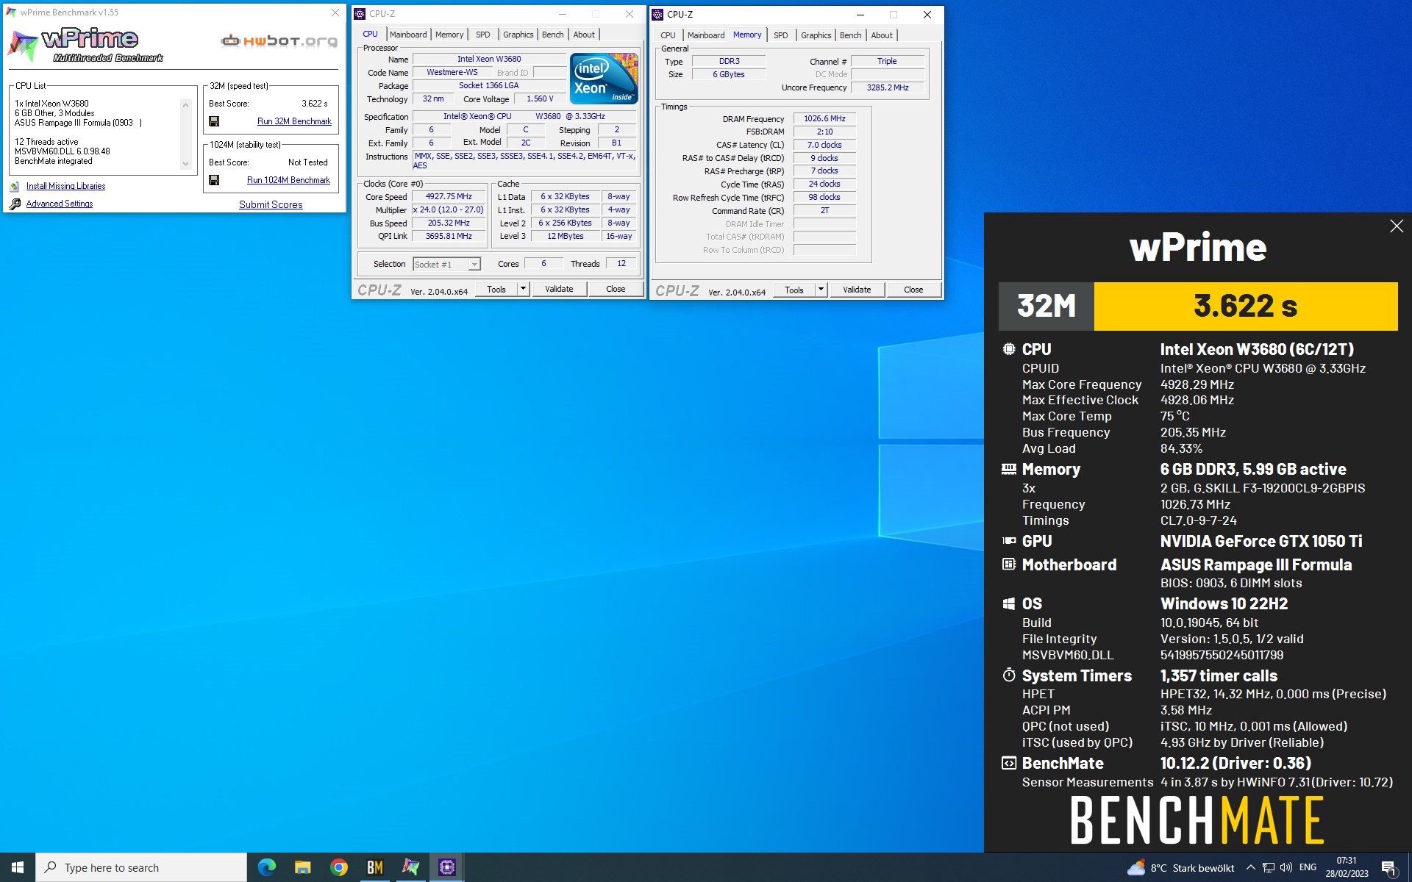Click Run 1024M Benchmark link
This screenshot has height=882, width=1412.
point(288,180)
